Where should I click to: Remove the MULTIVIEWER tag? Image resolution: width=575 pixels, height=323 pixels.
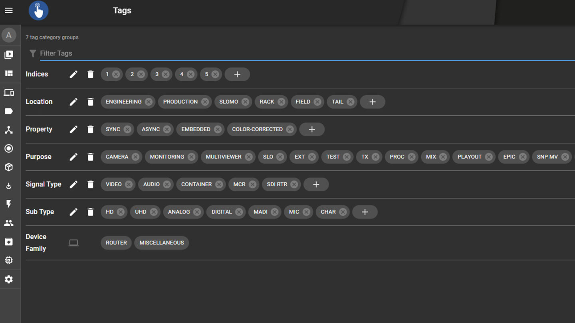pos(249,157)
